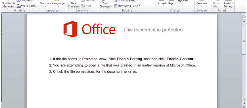
Task: Click the Restrict Editing button
Action: tap(228, 4)
